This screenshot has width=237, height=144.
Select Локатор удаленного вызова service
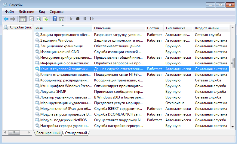tap(65, 97)
